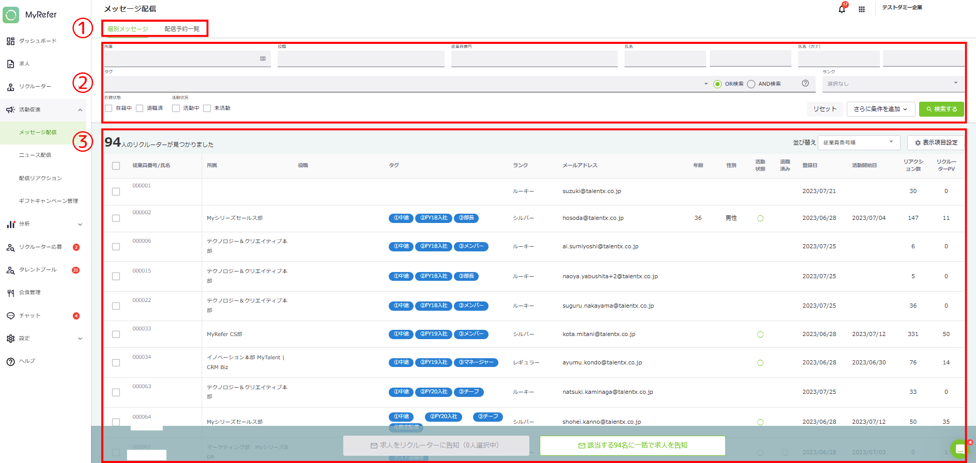Click the dashboard icon in sidebar

pos(10,41)
